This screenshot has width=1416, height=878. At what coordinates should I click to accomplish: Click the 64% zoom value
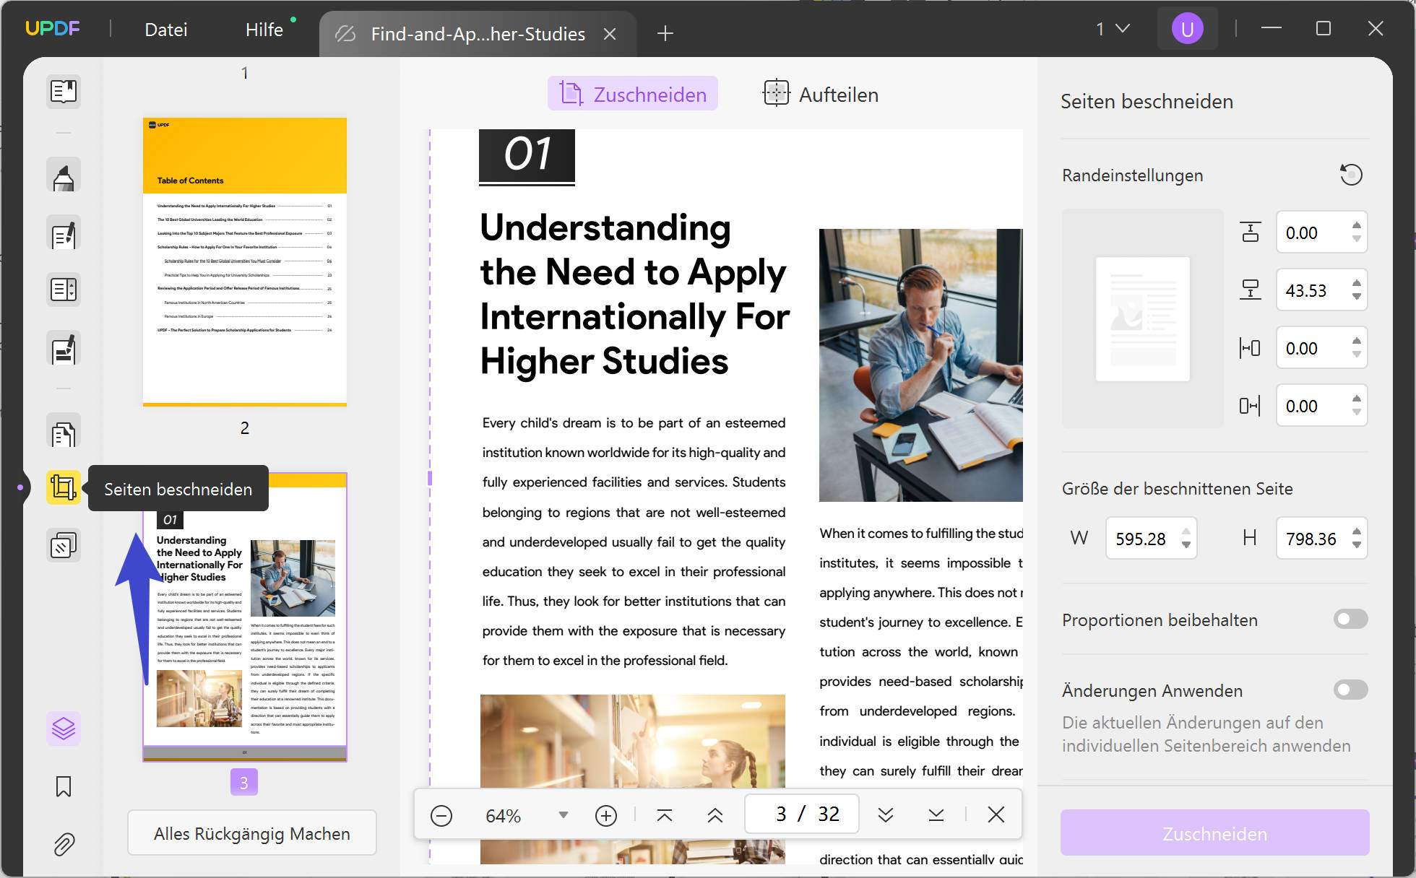(x=504, y=816)
